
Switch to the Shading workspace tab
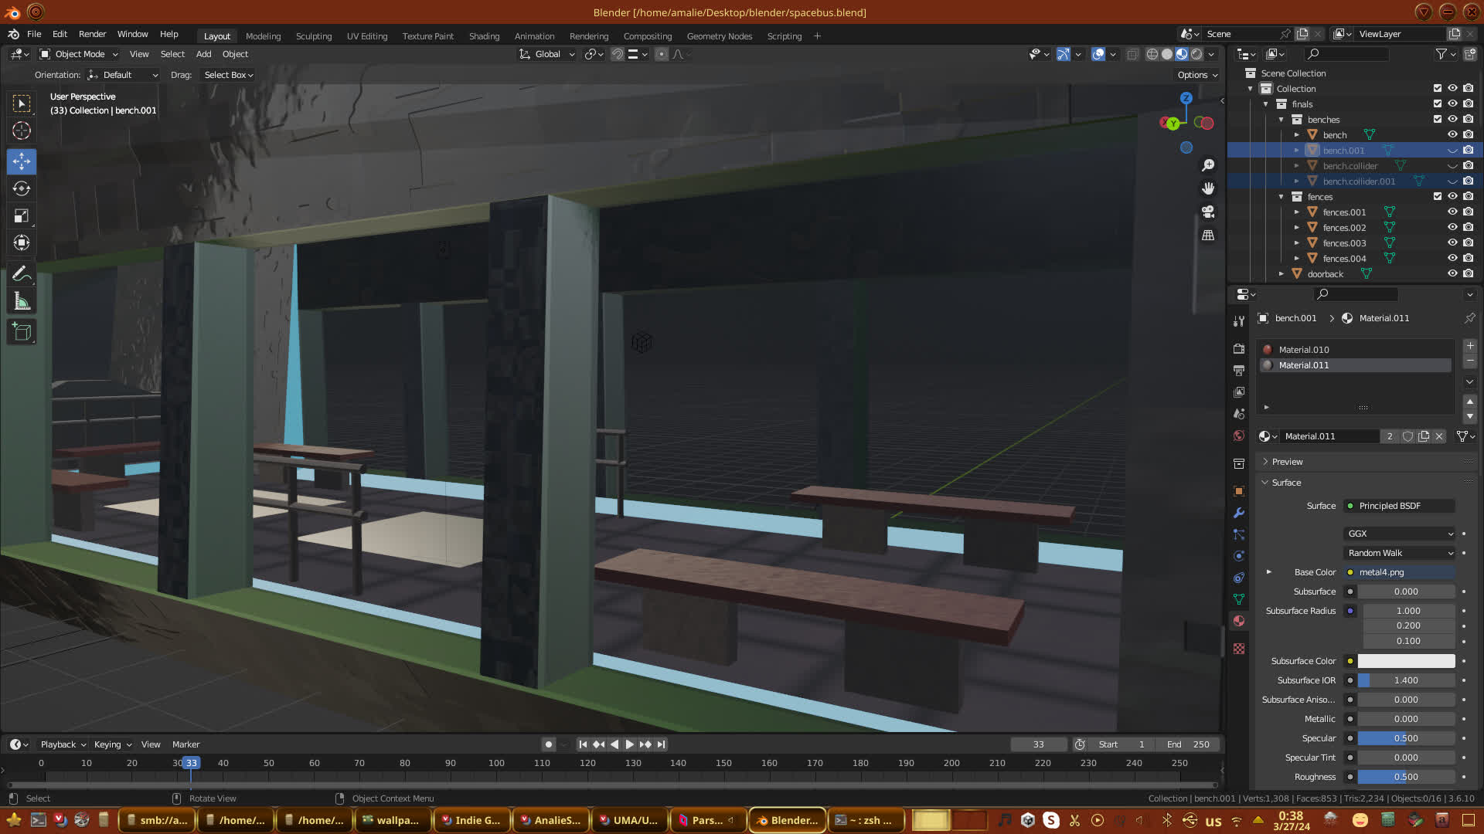coord(484,36)
